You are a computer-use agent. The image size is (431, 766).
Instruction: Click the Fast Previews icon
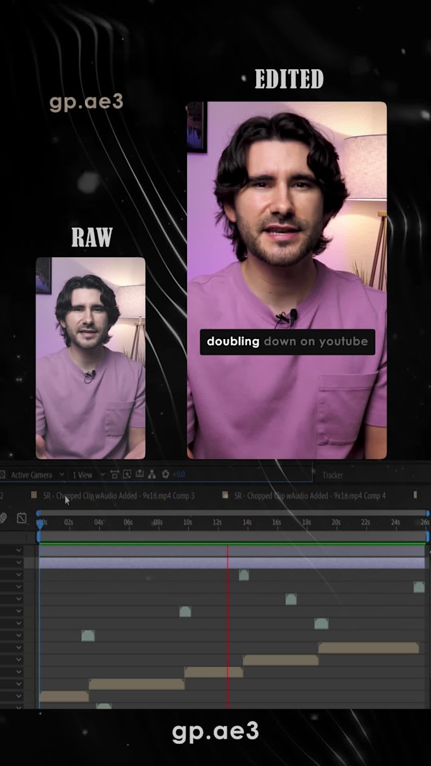(127, 474)
